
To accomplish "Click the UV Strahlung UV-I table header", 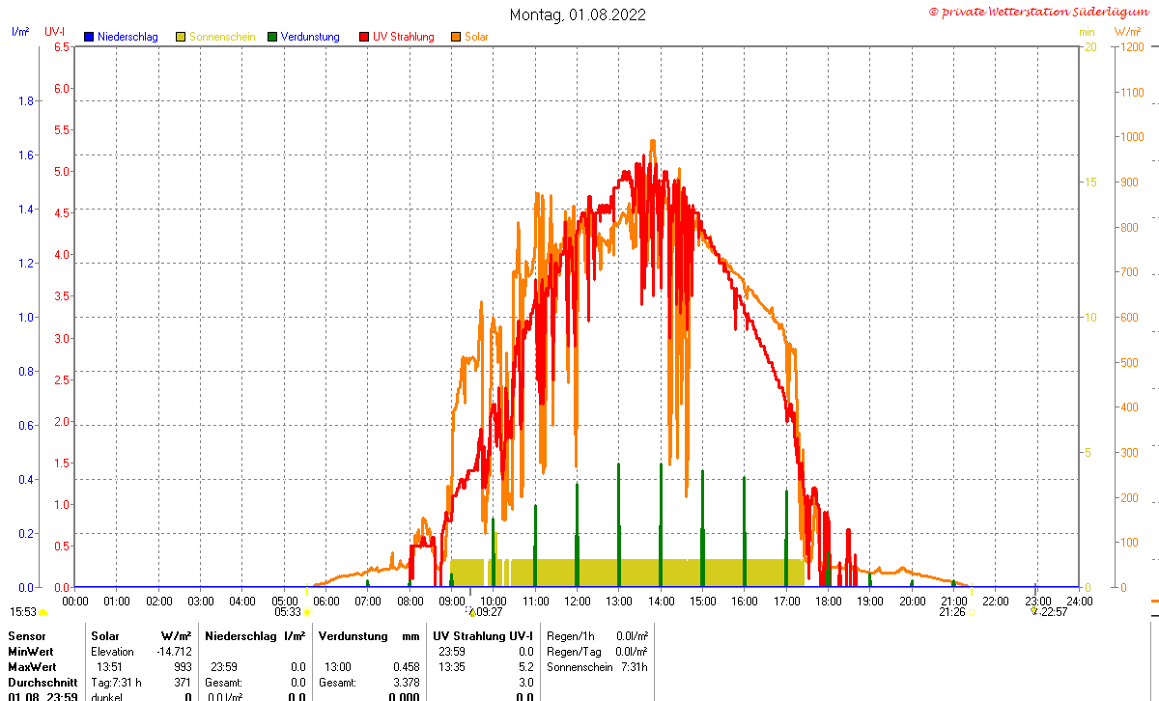I will click(x=482, y=636).
